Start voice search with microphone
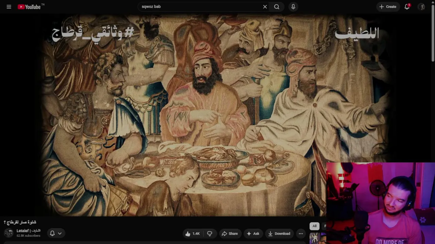The width and height of the screenshot is (435, 244). [x=293, y=7]
